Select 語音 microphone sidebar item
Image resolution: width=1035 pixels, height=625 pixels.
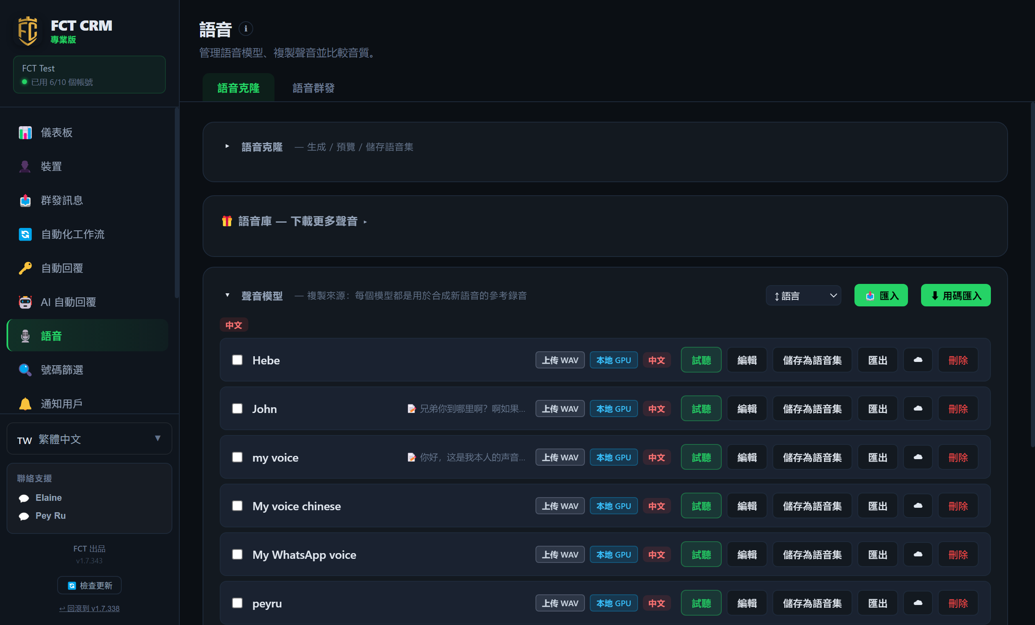point(88,336)
